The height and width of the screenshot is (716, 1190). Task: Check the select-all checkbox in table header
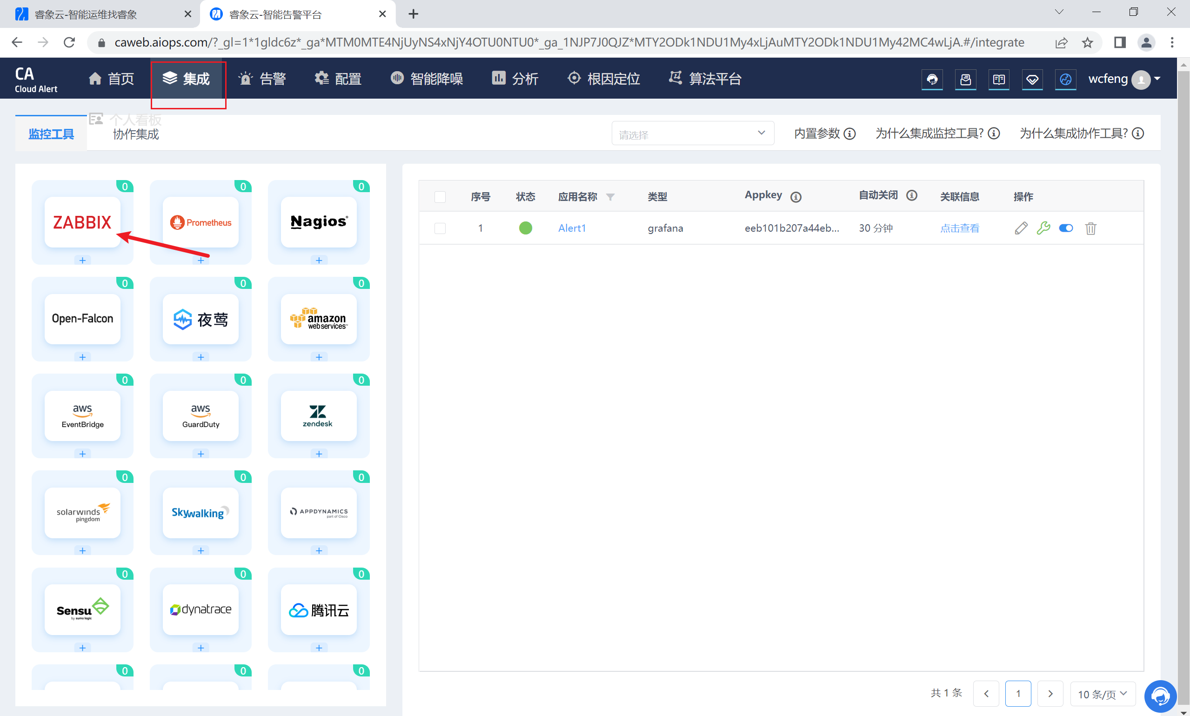pos(440,197)
